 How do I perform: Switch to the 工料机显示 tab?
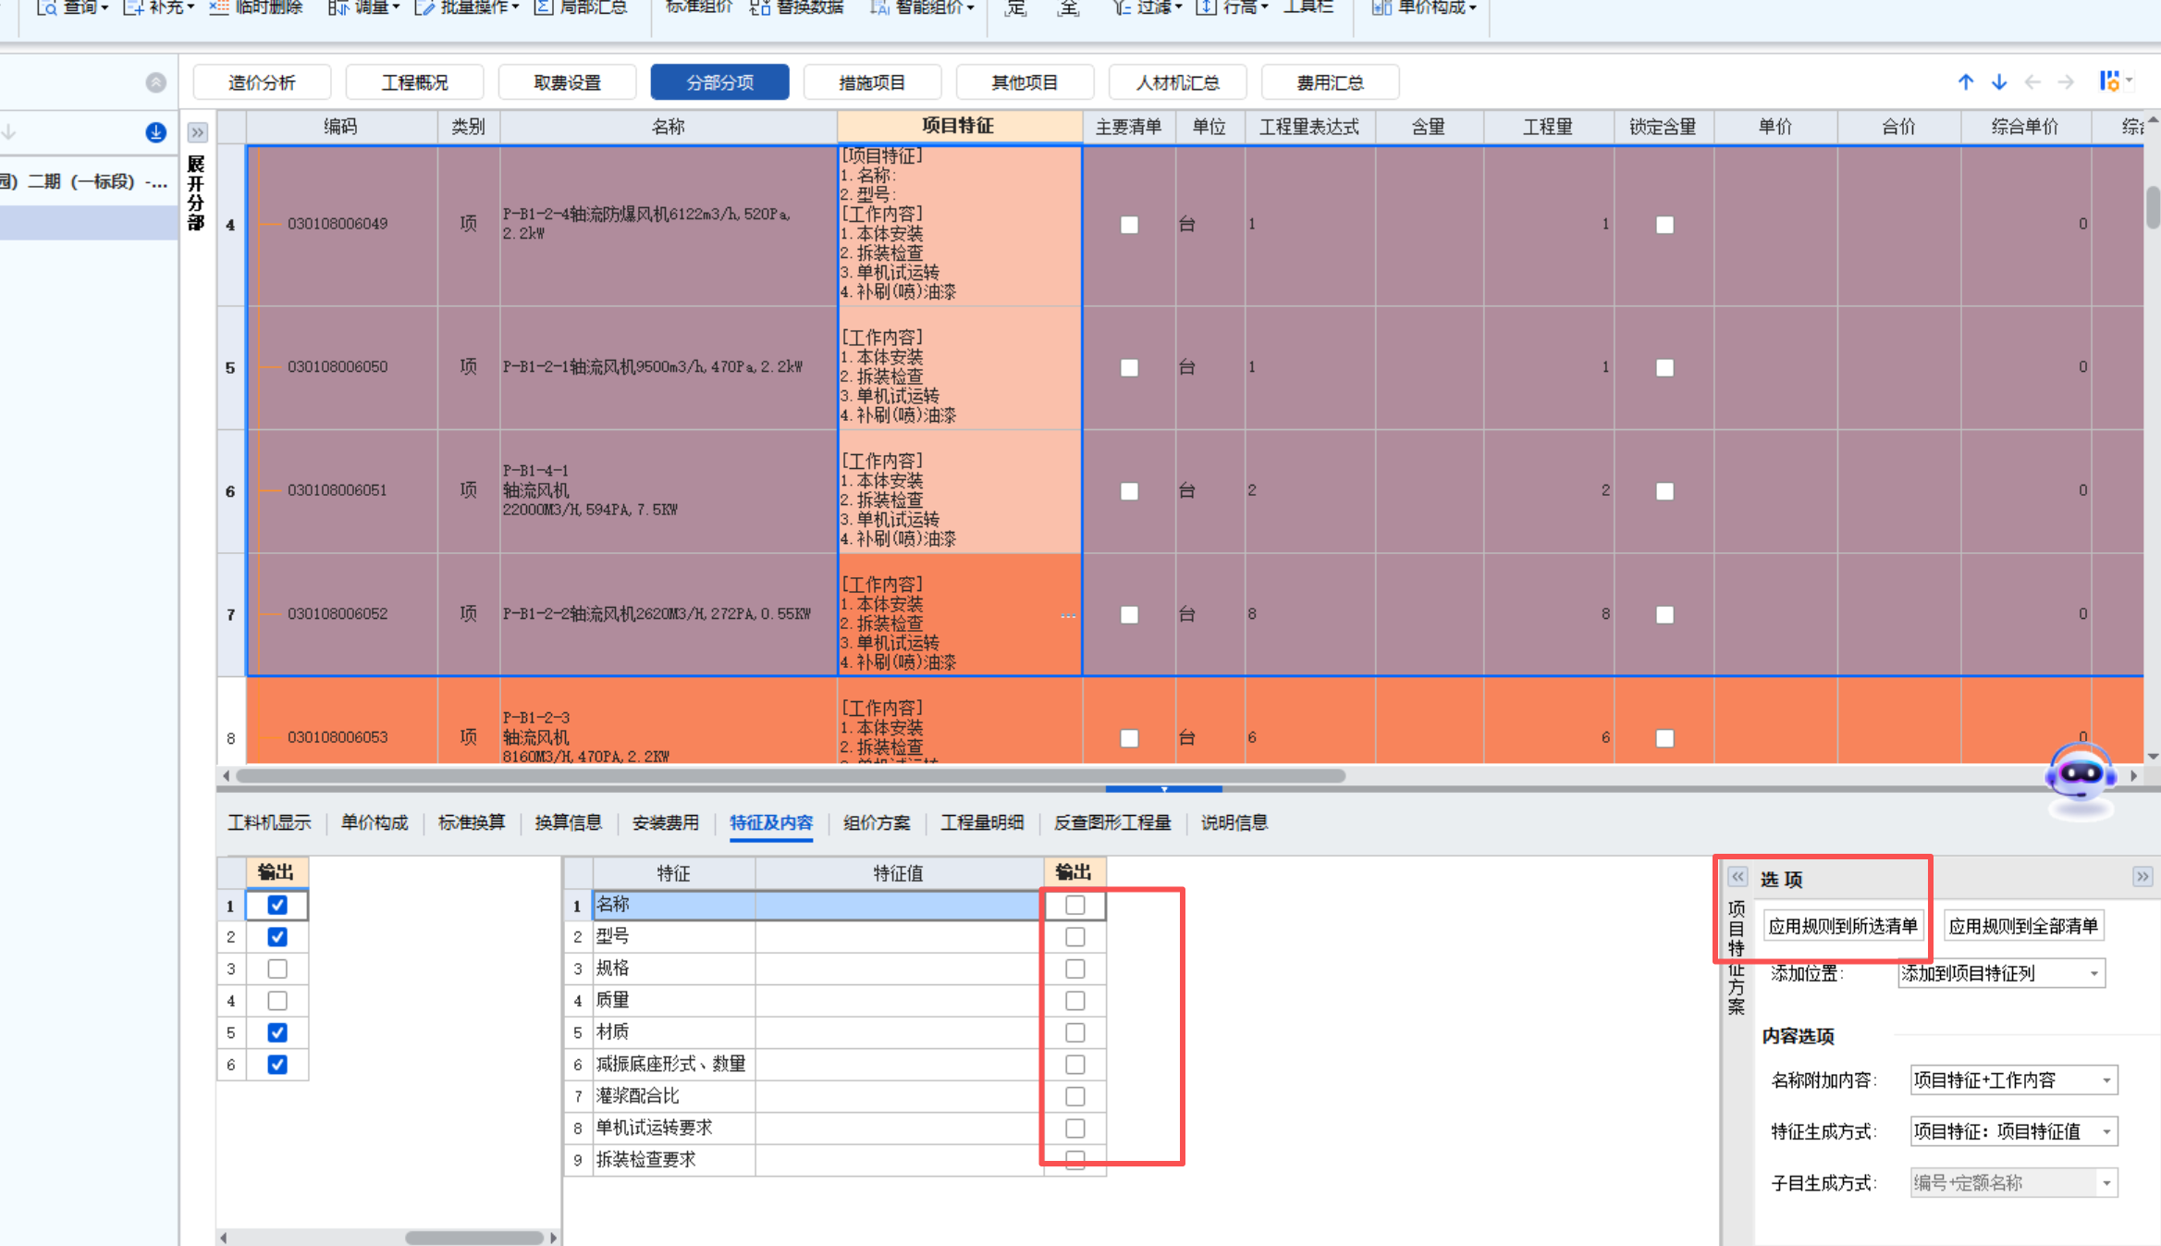click(x=270, y=822)
